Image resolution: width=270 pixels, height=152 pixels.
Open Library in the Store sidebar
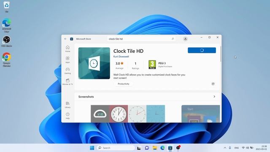point(67,105)
